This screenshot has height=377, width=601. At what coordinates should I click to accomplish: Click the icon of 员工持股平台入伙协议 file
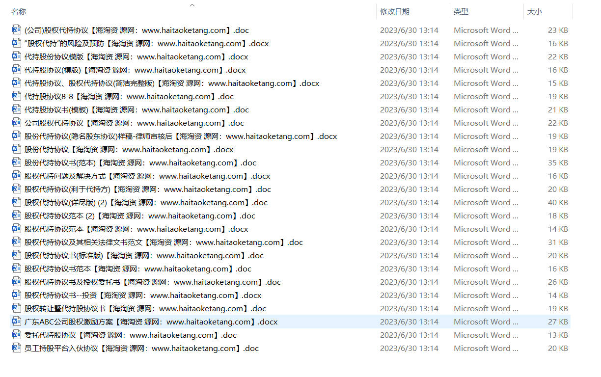click(16, 348)
